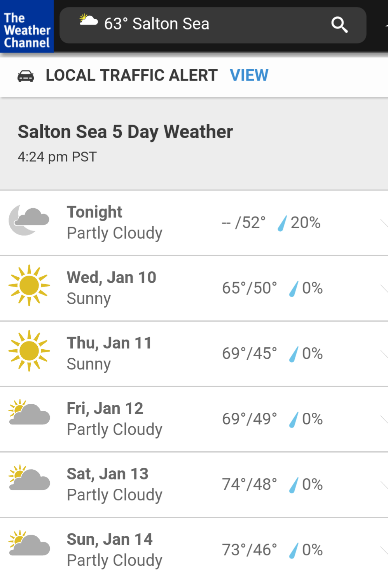Viewport: 388px width, 581px height.
Task: Tap the search magnifier icon
Action: click(339, 25)
